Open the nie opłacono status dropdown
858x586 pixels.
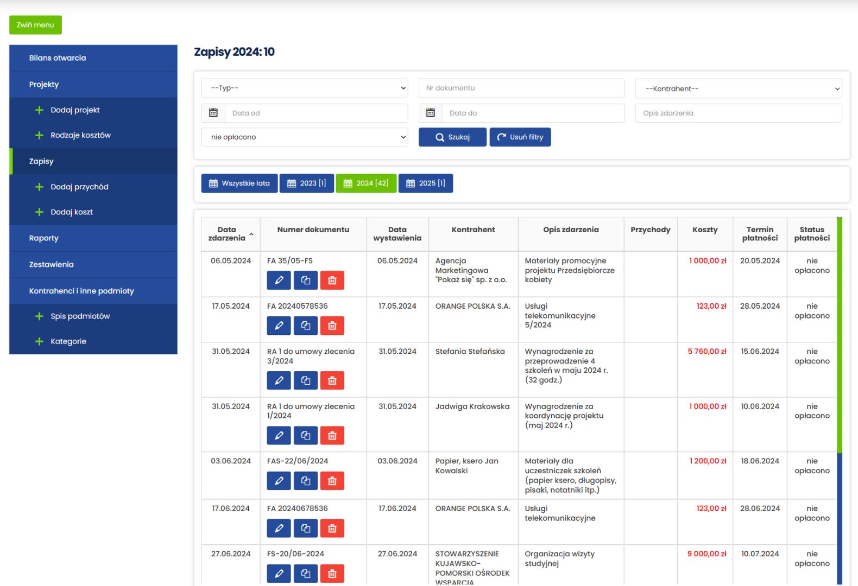click(x=305, y=137)
